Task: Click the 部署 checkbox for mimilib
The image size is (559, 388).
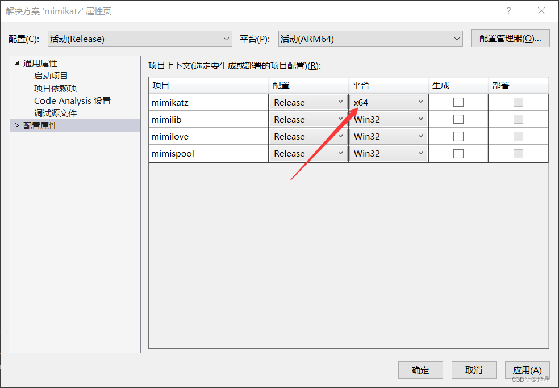Action: pos(518,119)
